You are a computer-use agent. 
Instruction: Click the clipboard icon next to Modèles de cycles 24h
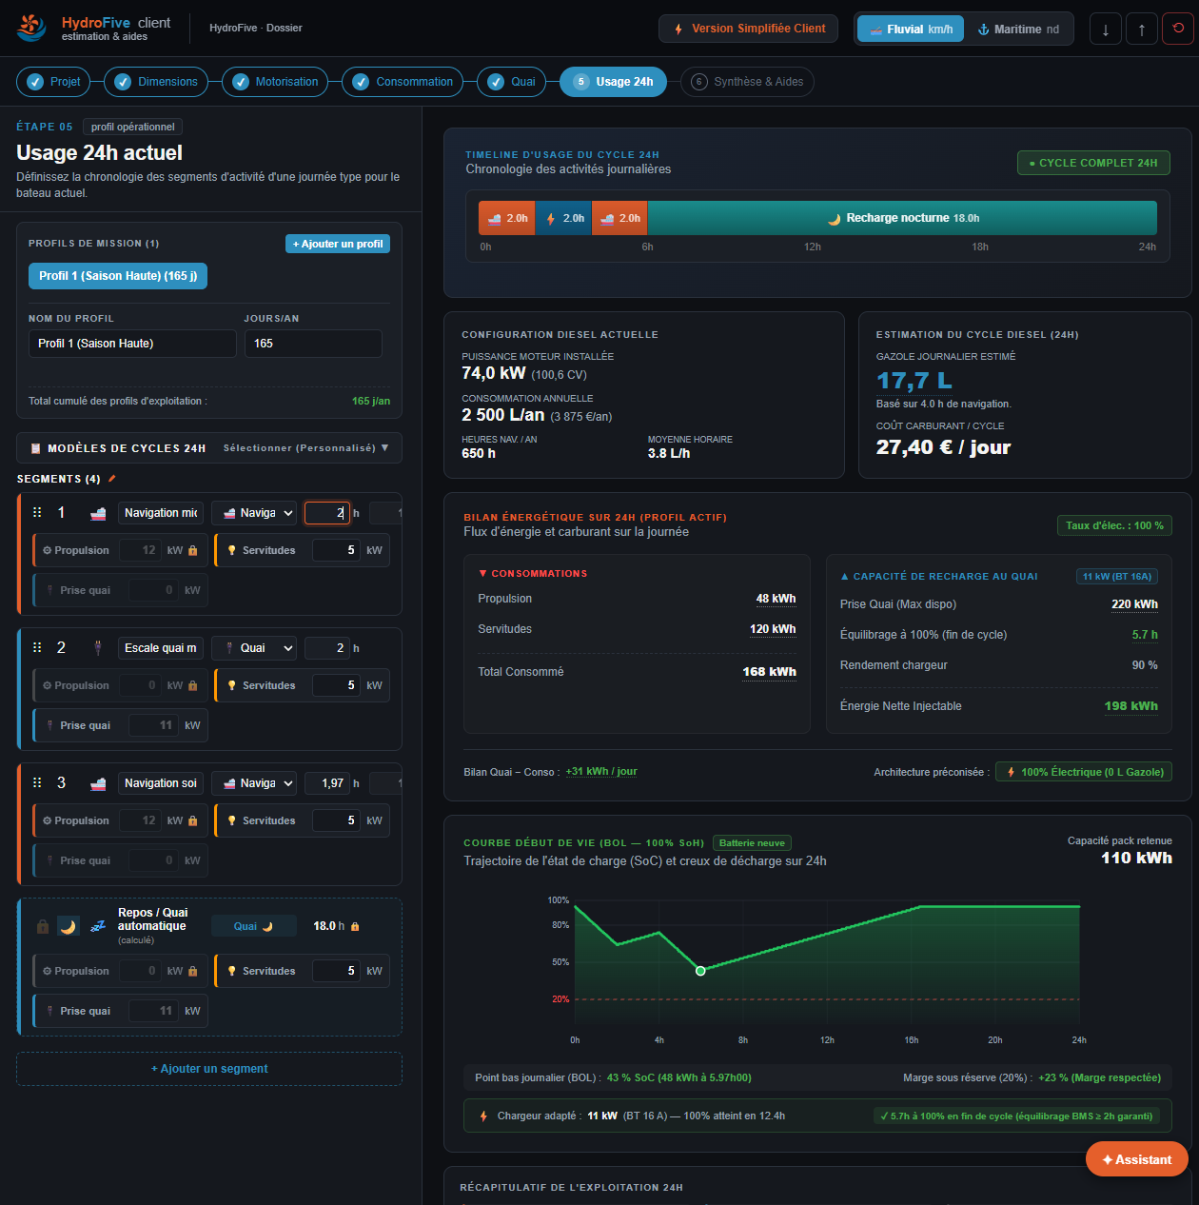pyautogui.click(x=36, y=448)
